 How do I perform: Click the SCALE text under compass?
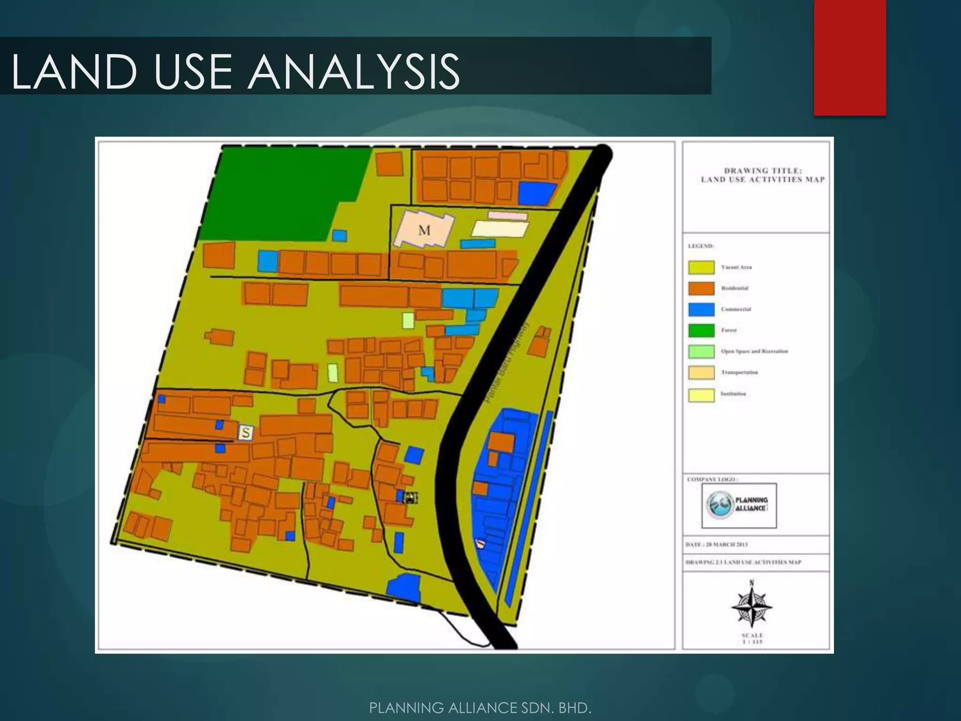pyautogui.click(x=752, y=638)
